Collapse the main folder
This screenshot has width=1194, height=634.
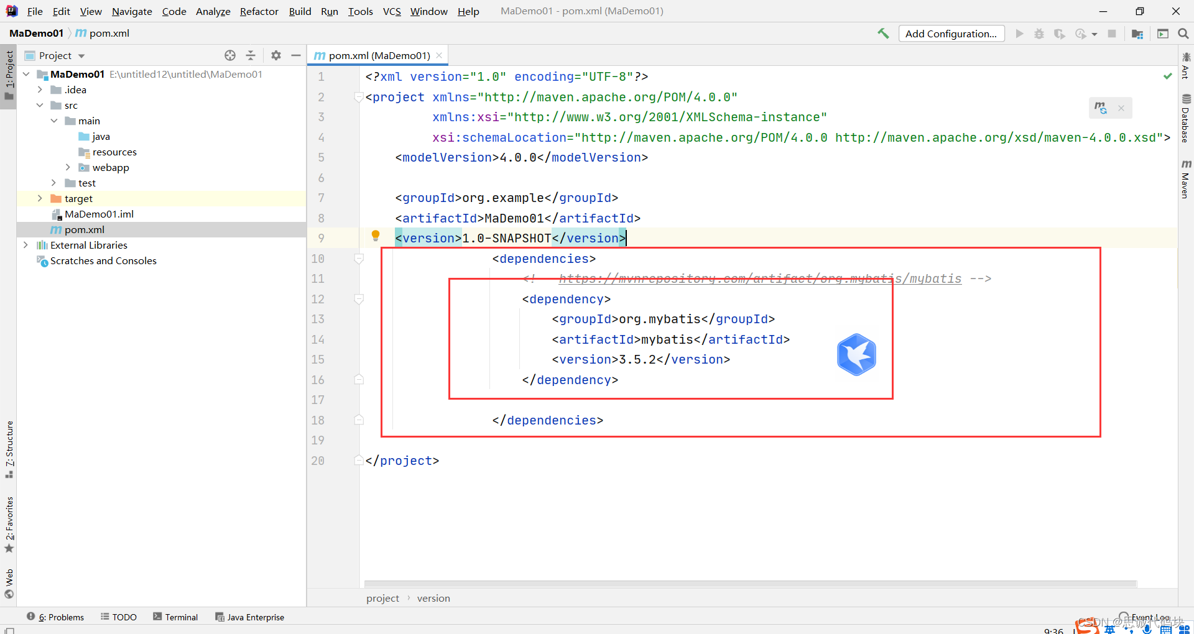point(54,121)
